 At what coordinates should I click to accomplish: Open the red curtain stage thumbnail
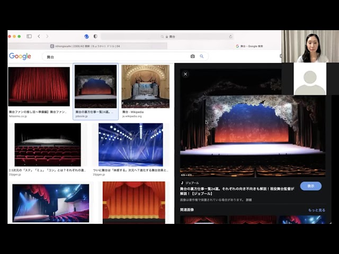[39, 87]
